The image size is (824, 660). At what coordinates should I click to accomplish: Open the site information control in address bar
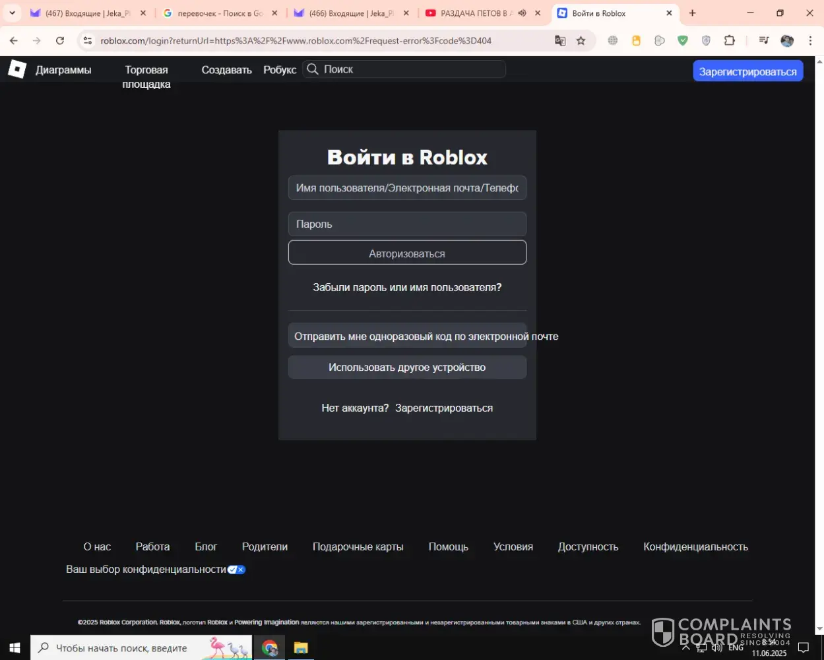[88, 41]
